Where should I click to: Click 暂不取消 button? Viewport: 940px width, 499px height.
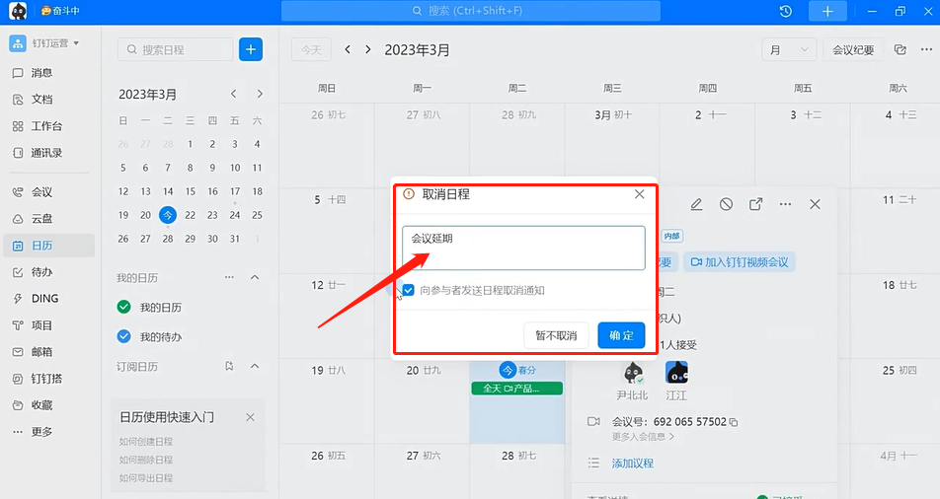point(556,335)
